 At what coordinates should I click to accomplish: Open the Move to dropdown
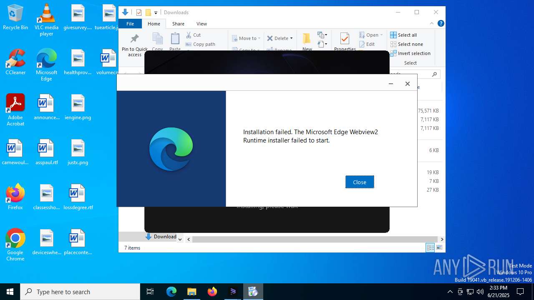[x=246, y=38]
